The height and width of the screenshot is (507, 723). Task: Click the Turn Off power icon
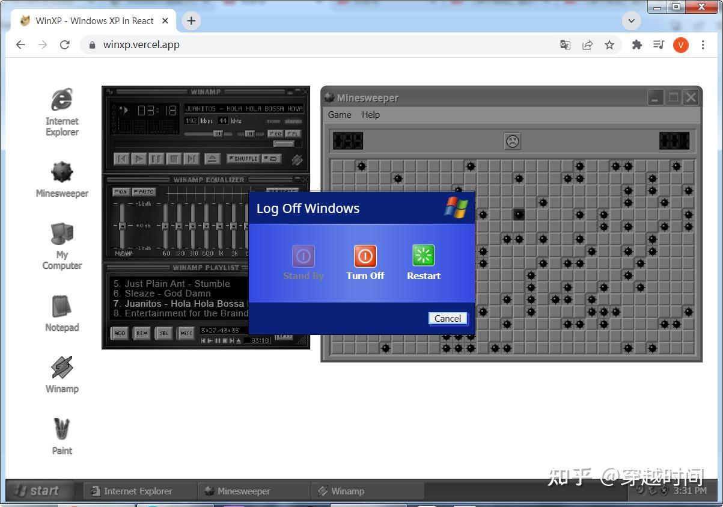(x=365, y=256)
